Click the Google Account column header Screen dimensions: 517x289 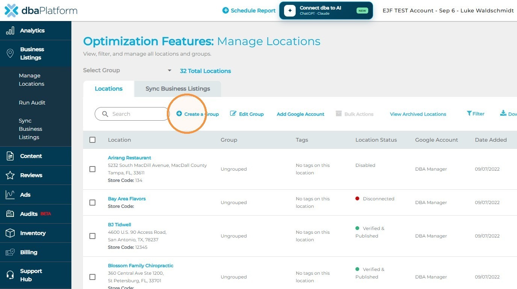click(437, 140)
